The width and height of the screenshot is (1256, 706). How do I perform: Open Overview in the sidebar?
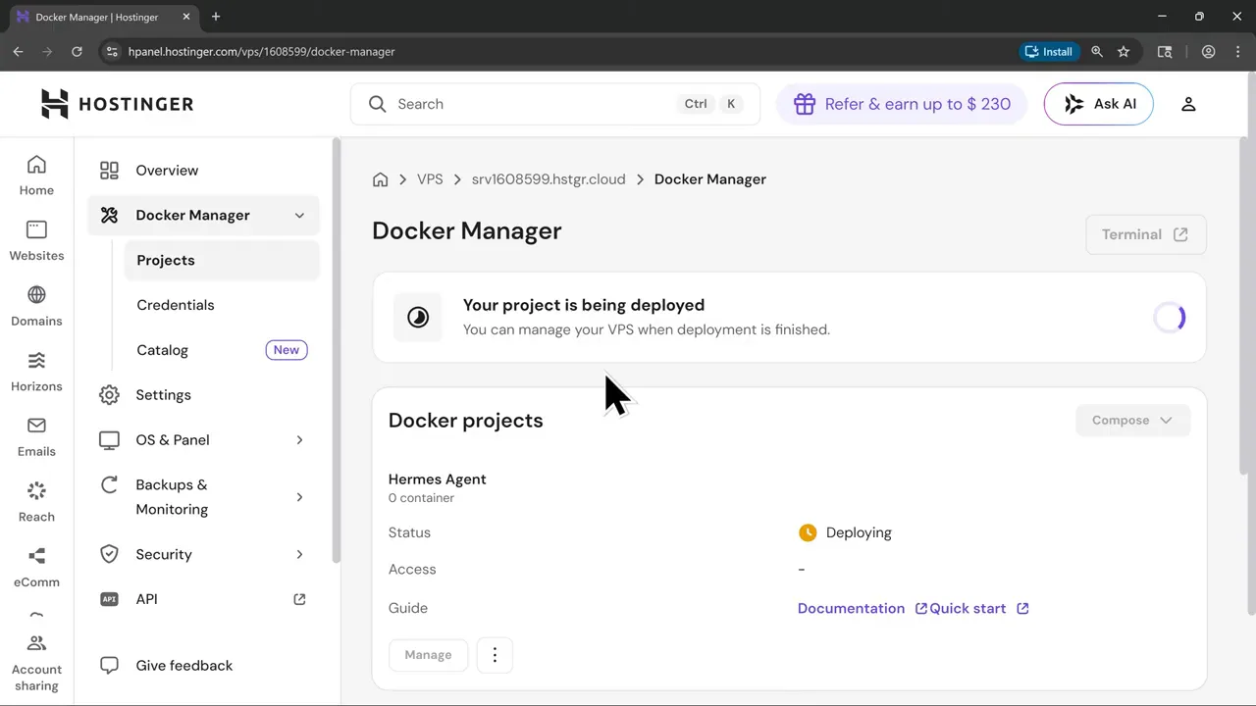coord(203,171)
